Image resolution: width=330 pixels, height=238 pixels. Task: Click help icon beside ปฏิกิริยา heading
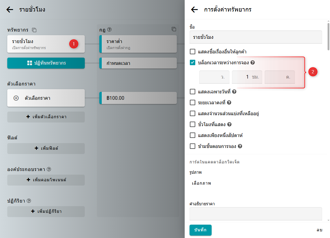(x=29, y=201)
